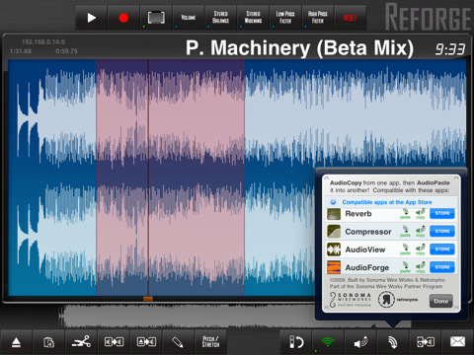Click the AudioView app icon
474x355 pixels.
pos(334,249)
